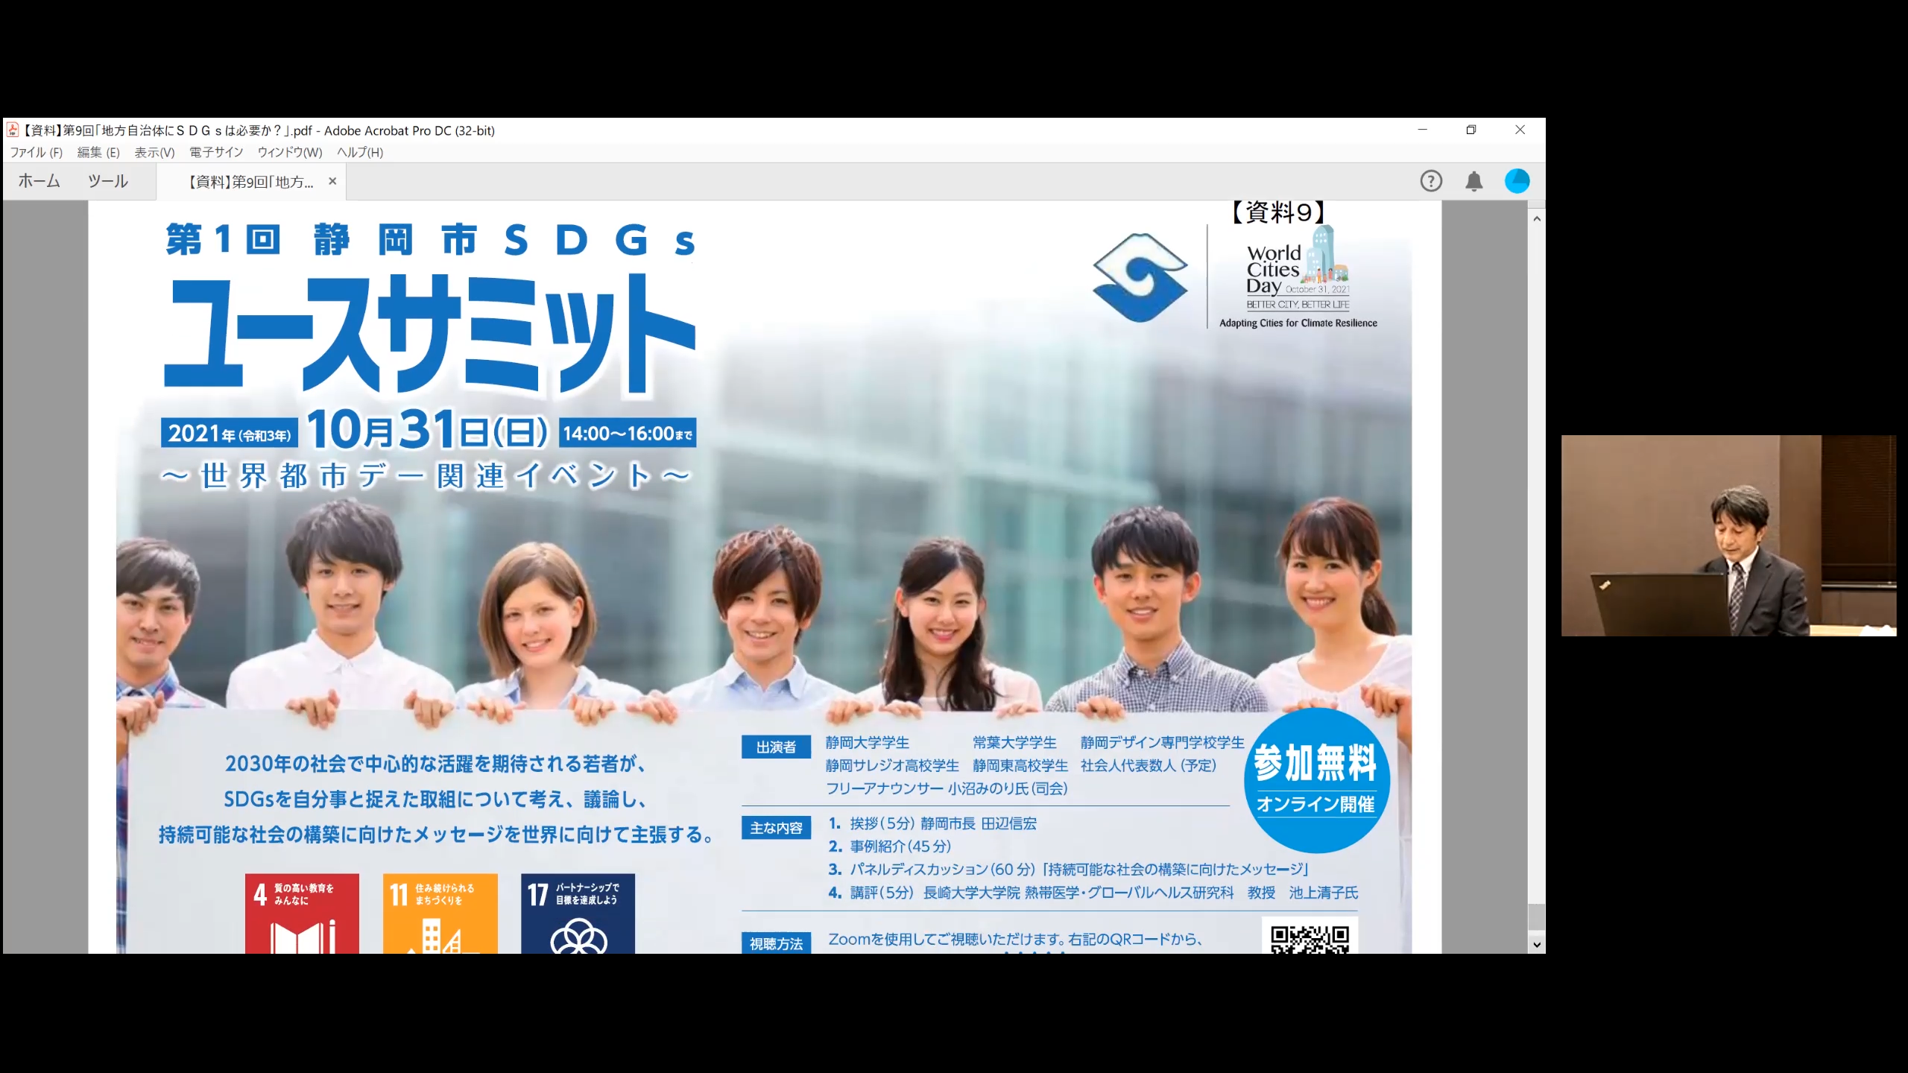Click the scroll up arrow
Viewport: 1908px width, 1073px height.
click(x=1537, y=219)
